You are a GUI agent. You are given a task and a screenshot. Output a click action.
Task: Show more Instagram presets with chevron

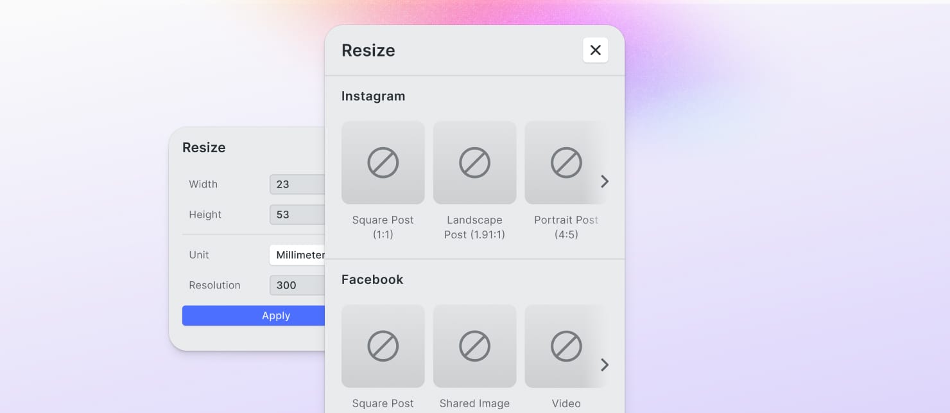click(x=604, y=182)
